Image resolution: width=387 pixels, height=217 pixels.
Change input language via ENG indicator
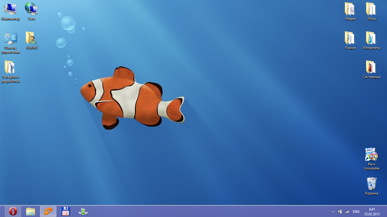[356, 212]
